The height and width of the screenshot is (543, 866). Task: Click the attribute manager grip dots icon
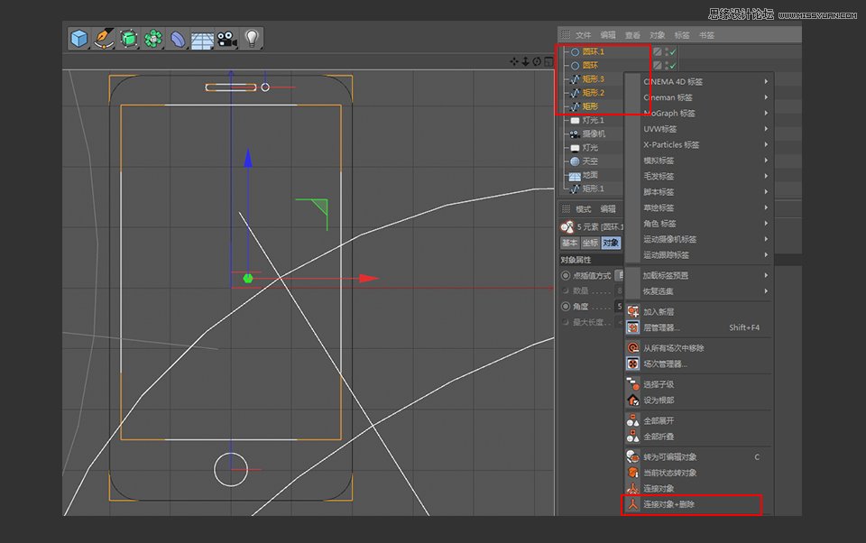pyautogui.click(x=566, y=208)
